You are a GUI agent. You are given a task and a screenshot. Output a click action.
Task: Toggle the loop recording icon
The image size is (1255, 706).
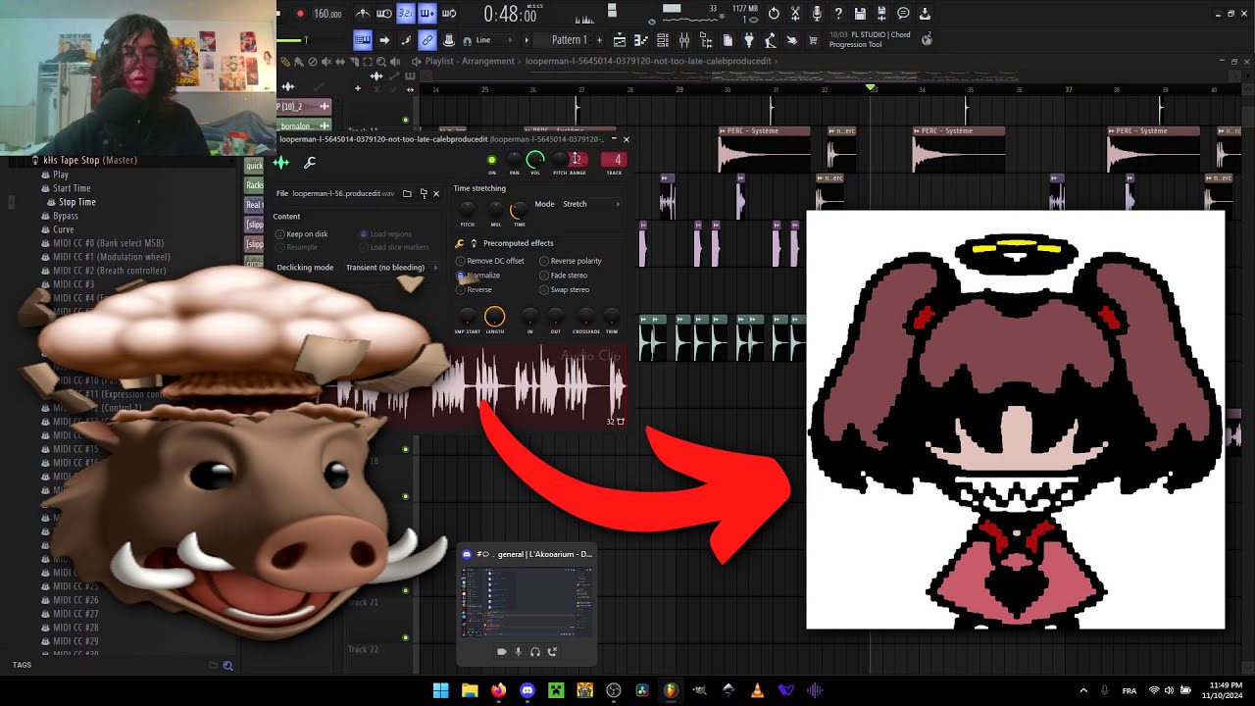click(x=449, y=14)
